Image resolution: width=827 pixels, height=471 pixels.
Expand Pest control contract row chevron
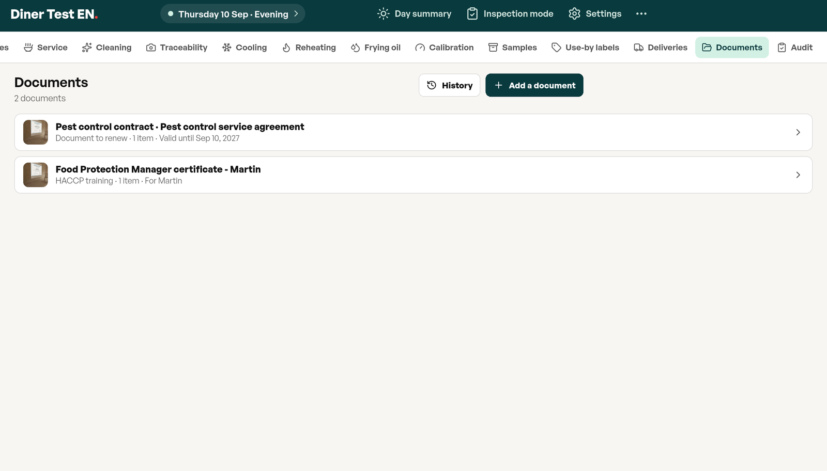(x=798, y=132)
